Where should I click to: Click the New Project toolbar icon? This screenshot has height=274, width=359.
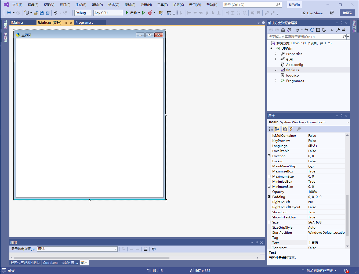point(27,13)
